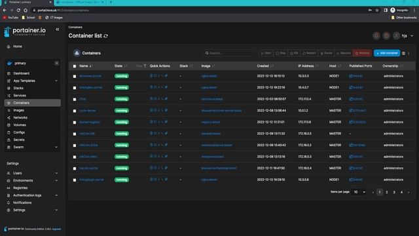
Task: Open Secrets in the sidebar
Action: pyautogui.click(x=19, y=140)
